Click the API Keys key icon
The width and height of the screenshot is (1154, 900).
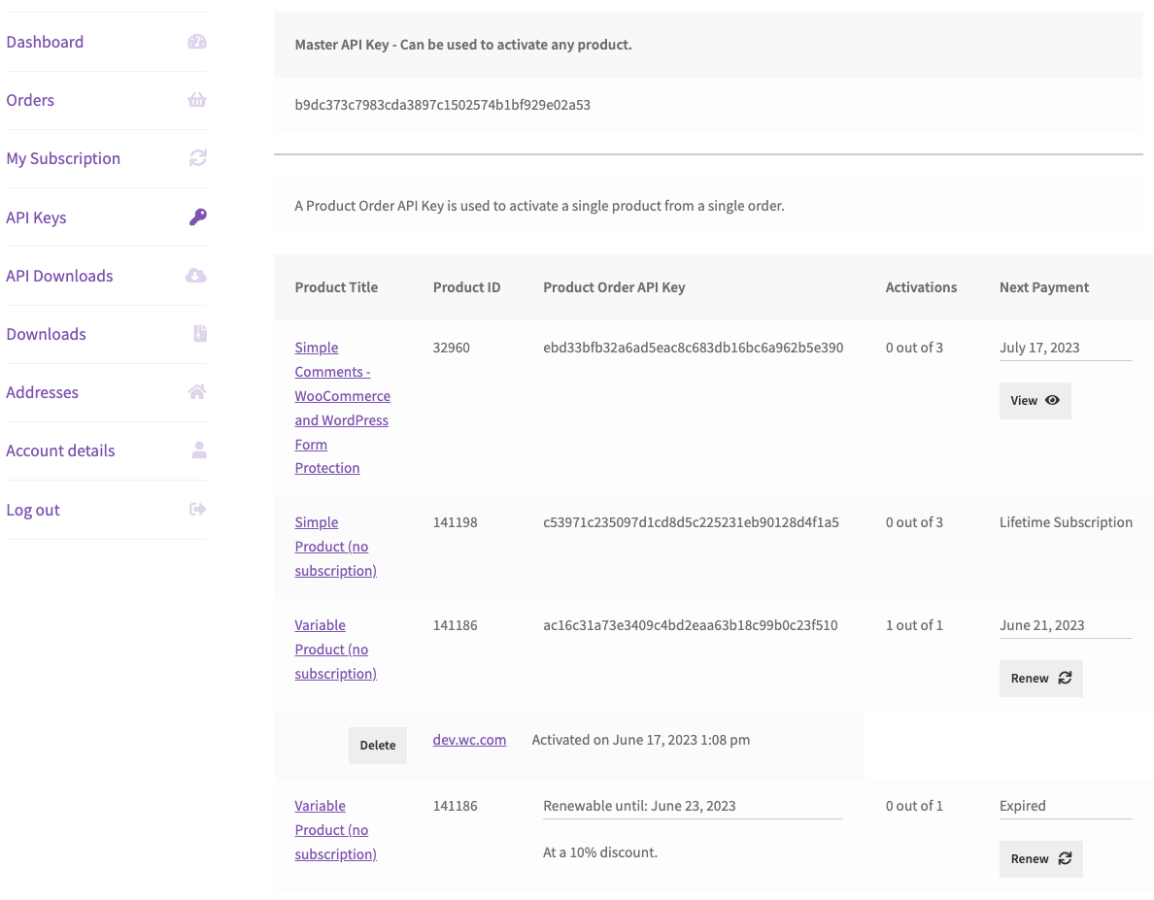pyautogui.click(x=198, y=217)
